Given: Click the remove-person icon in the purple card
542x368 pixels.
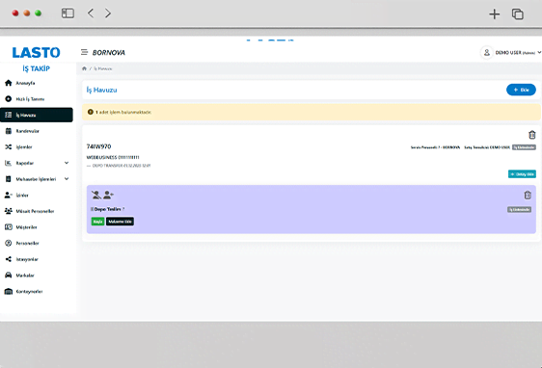Looking at the screenshot, I should click(96, 195).
